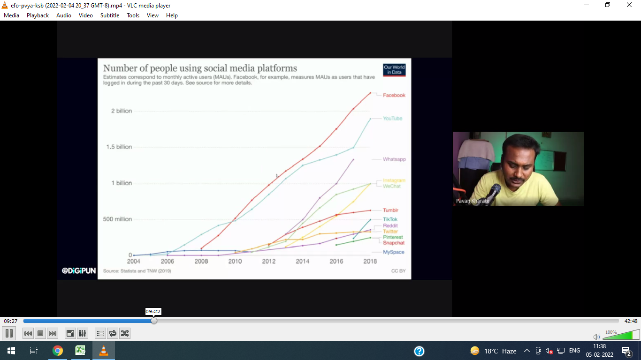
Task: Select the VLC taskbar icon
Action: click(x=104, y=351)
